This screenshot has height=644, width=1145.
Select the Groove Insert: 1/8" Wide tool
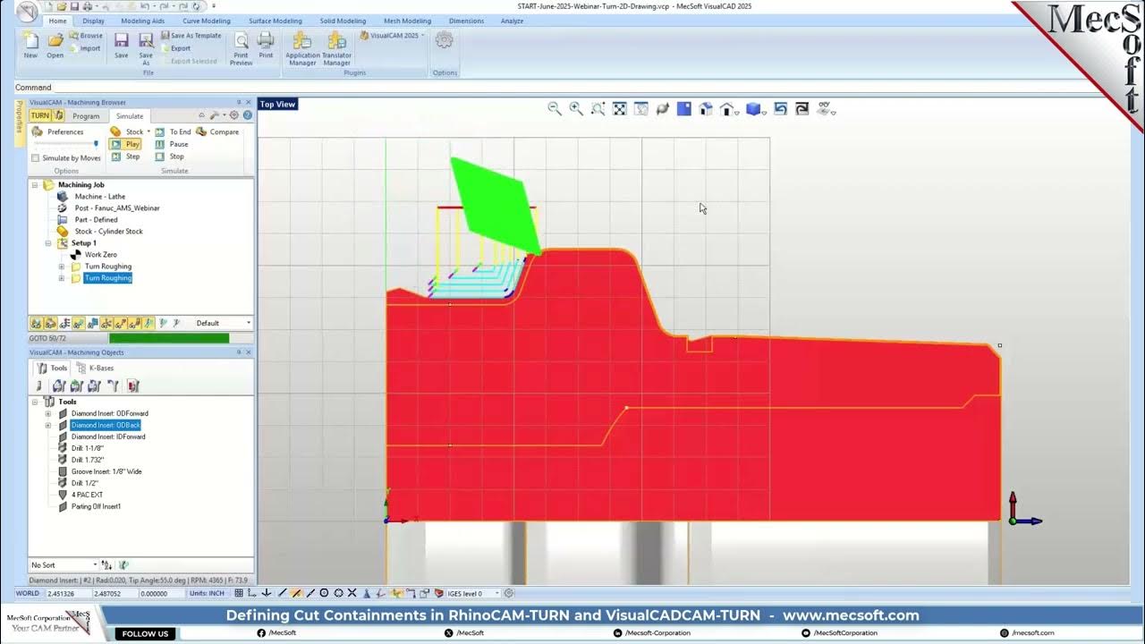point(106,471)
